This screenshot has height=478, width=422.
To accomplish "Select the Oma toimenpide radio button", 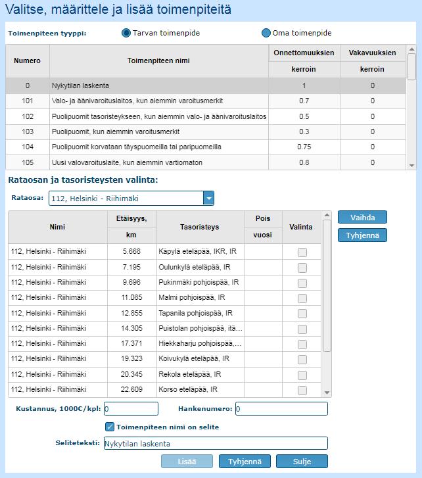I will (266, 33).
